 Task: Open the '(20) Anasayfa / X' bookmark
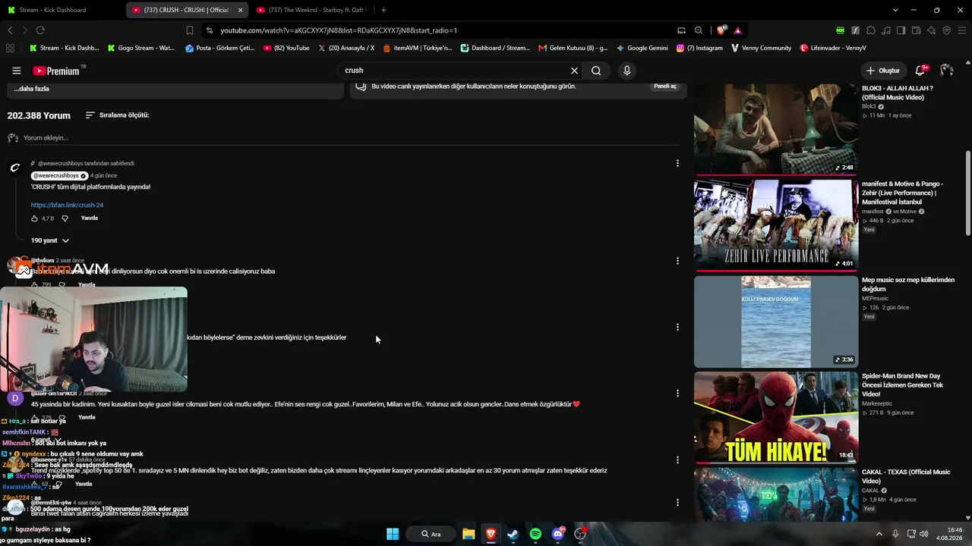tap(346, 48)
